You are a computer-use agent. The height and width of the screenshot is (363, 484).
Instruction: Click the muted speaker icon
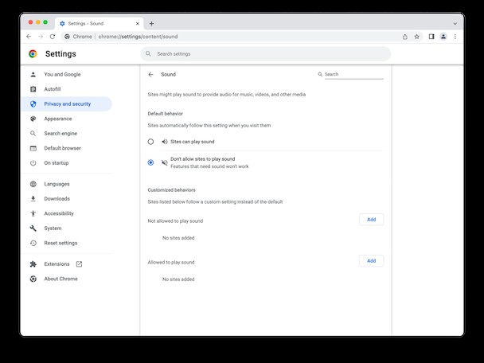(165, 162)
